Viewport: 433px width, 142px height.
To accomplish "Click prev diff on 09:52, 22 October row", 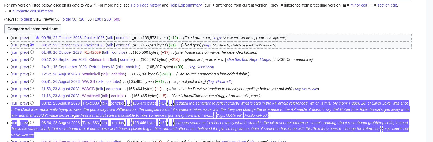I will (24, 45).
